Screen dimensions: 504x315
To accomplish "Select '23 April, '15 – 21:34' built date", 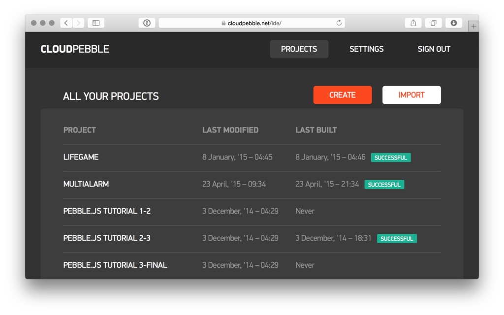I will [x=327, y=184].
